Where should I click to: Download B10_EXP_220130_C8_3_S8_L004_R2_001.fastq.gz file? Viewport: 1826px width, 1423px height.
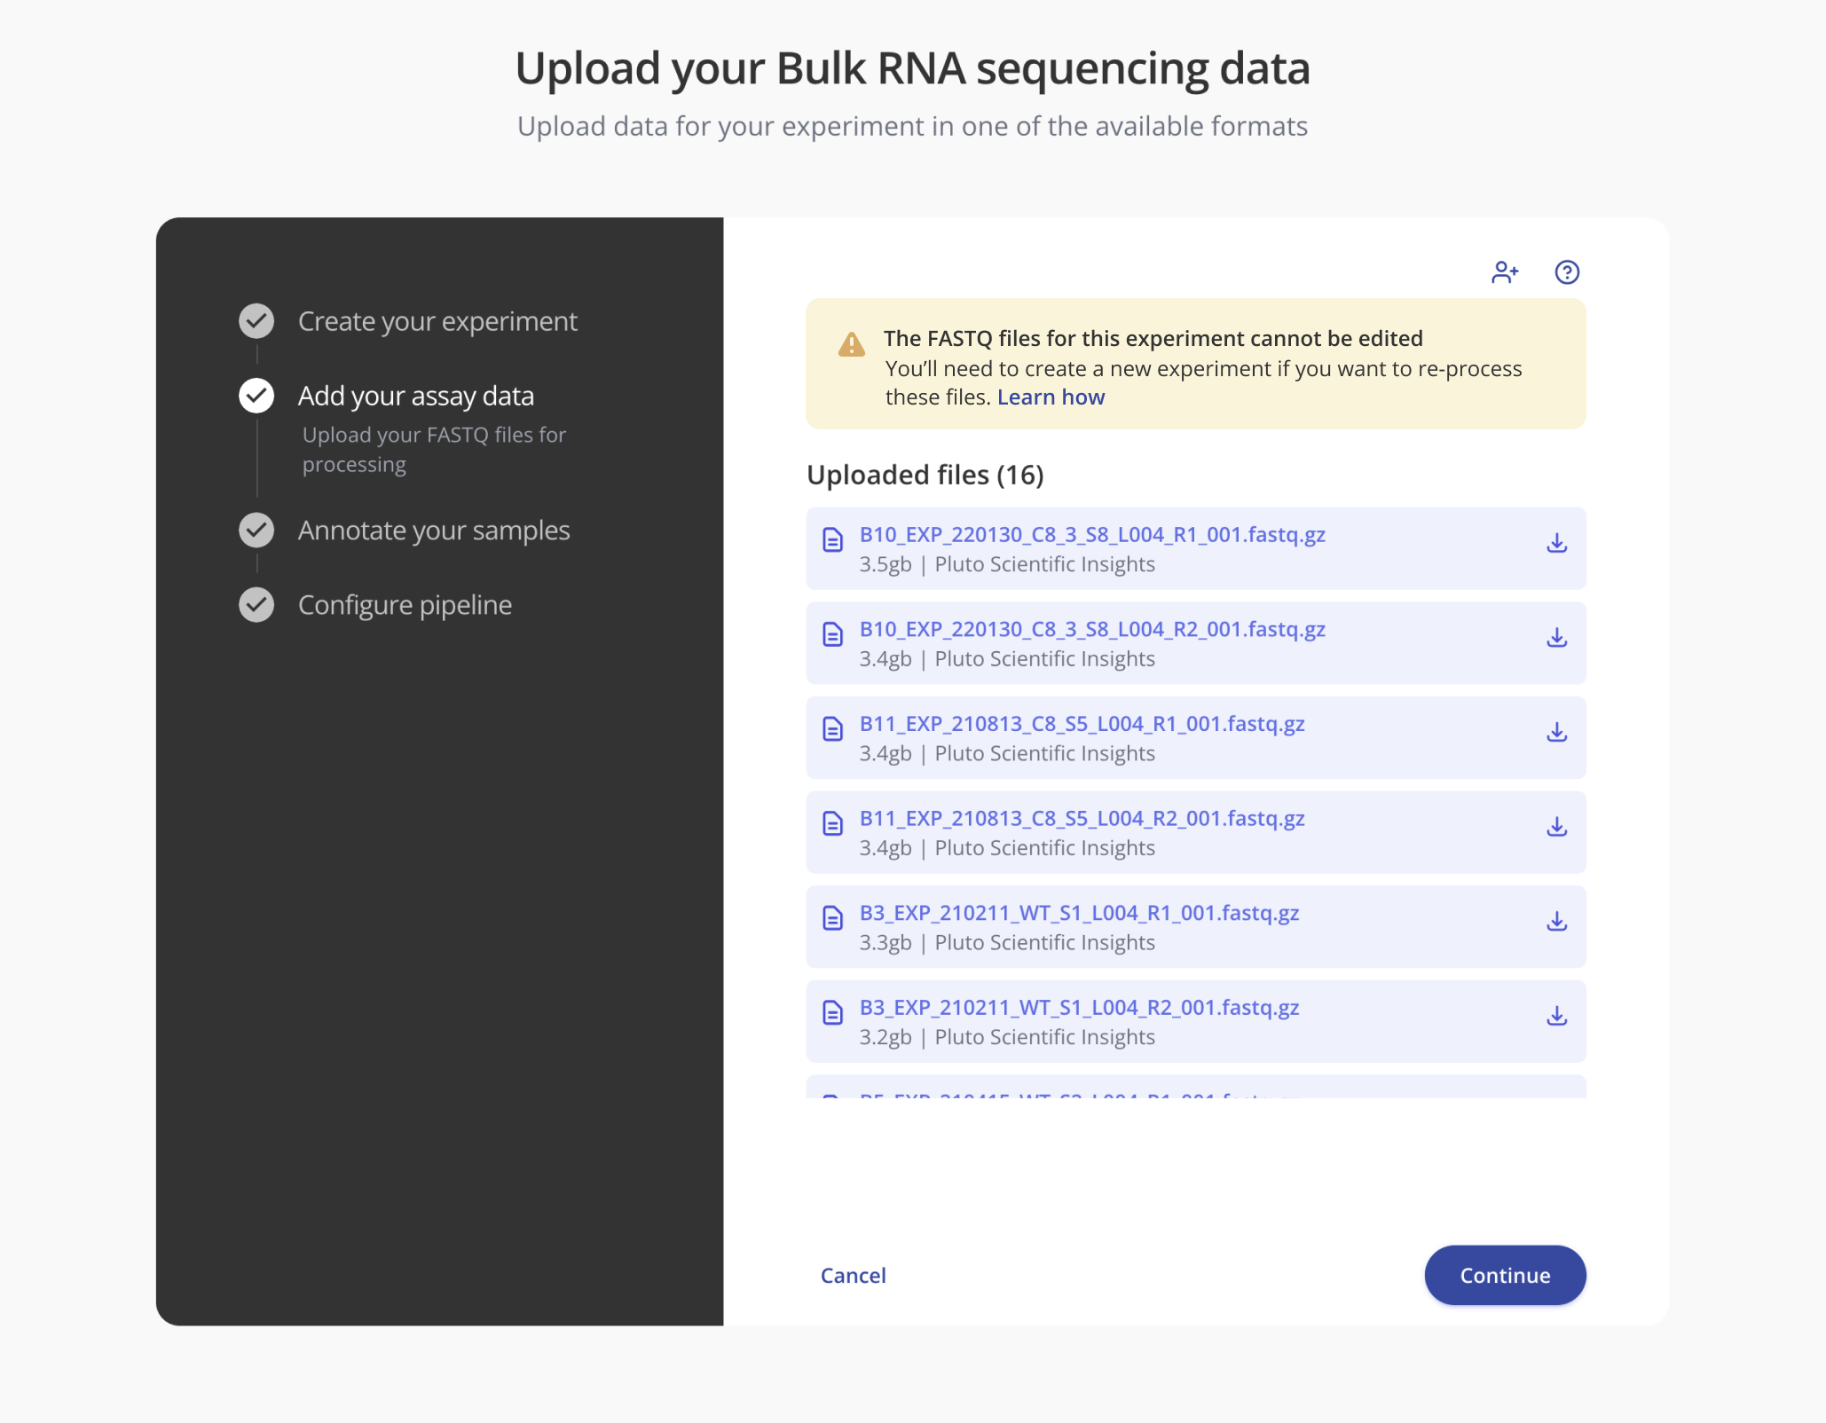pos(1556,638)
